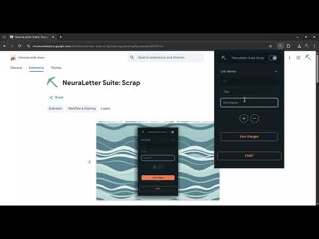Click the Cell names section label
Viewport: 319px width, 239px height.
[x=228, y=72]
